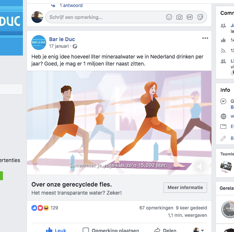
Task: Open the 67 opmerkingen comments list
Action: [156, 208]
